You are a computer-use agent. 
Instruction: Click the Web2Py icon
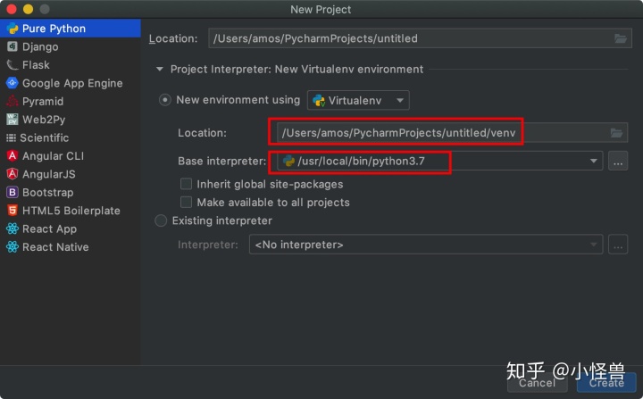coord(13,120)
